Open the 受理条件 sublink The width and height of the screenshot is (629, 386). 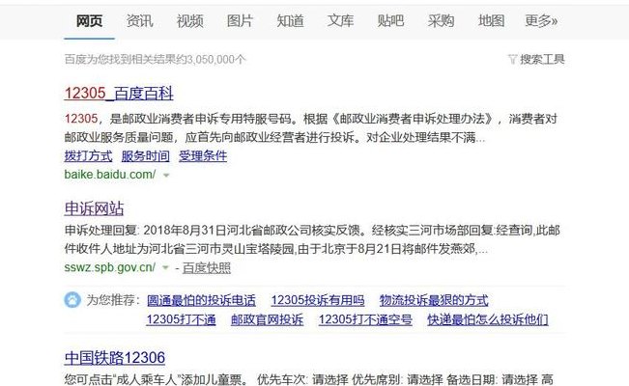pos(203,156)
